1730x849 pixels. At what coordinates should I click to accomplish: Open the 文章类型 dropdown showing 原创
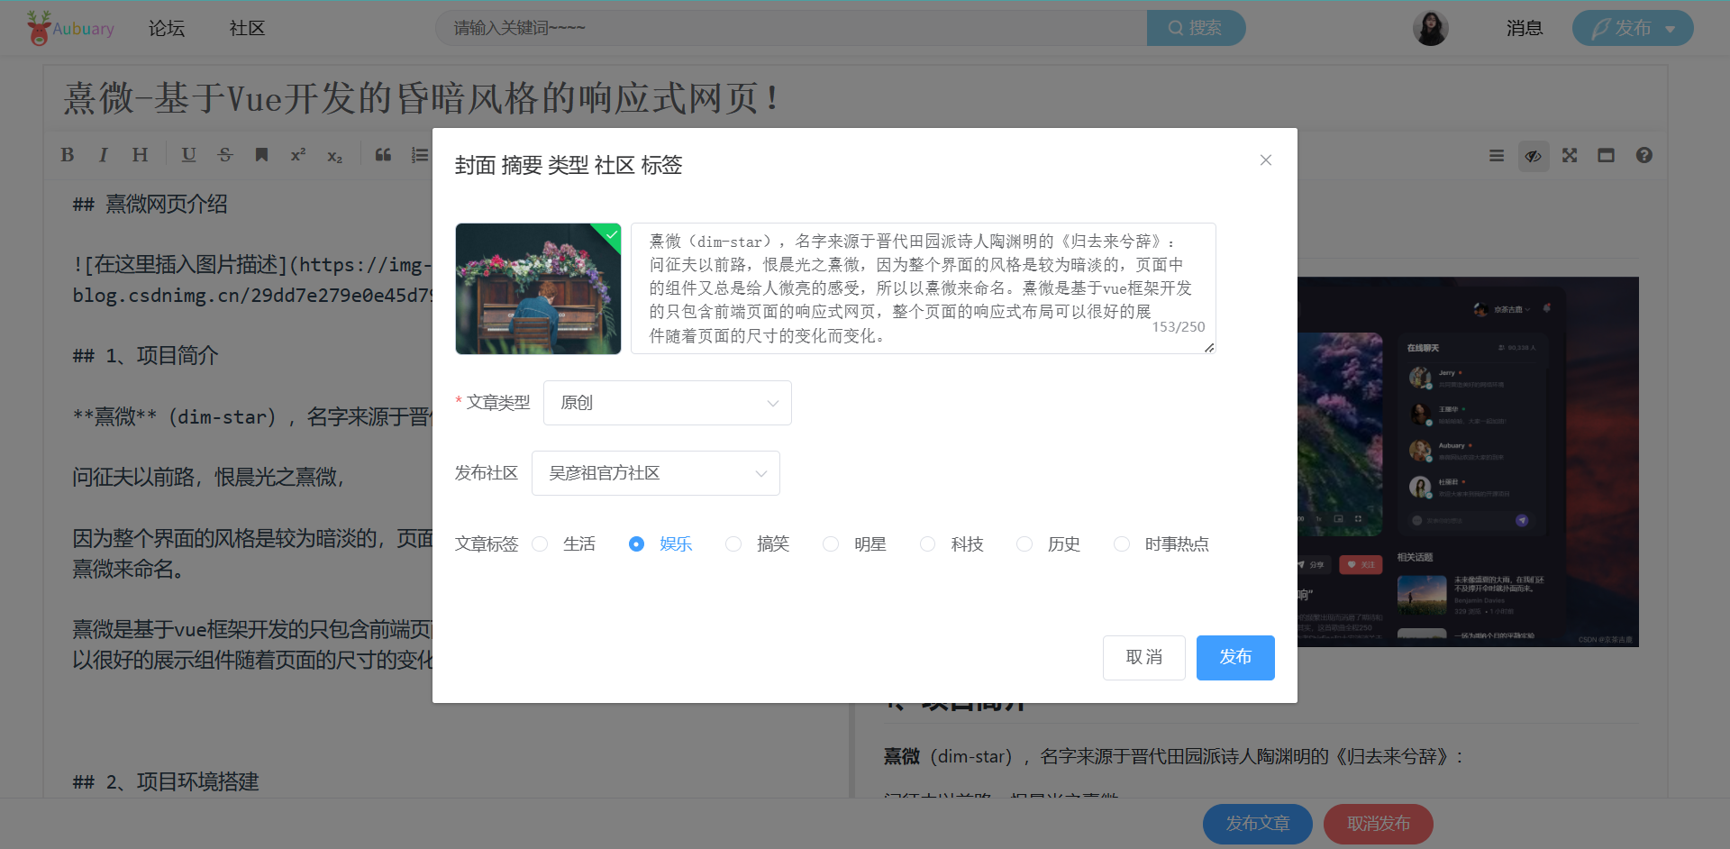(x=667, y=402)
